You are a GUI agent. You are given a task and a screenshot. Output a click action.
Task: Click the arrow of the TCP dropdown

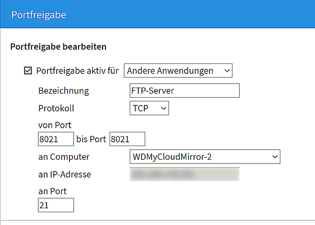[163, 108]
